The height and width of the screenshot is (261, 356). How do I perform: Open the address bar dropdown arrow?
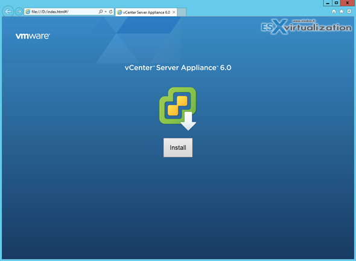106,11
